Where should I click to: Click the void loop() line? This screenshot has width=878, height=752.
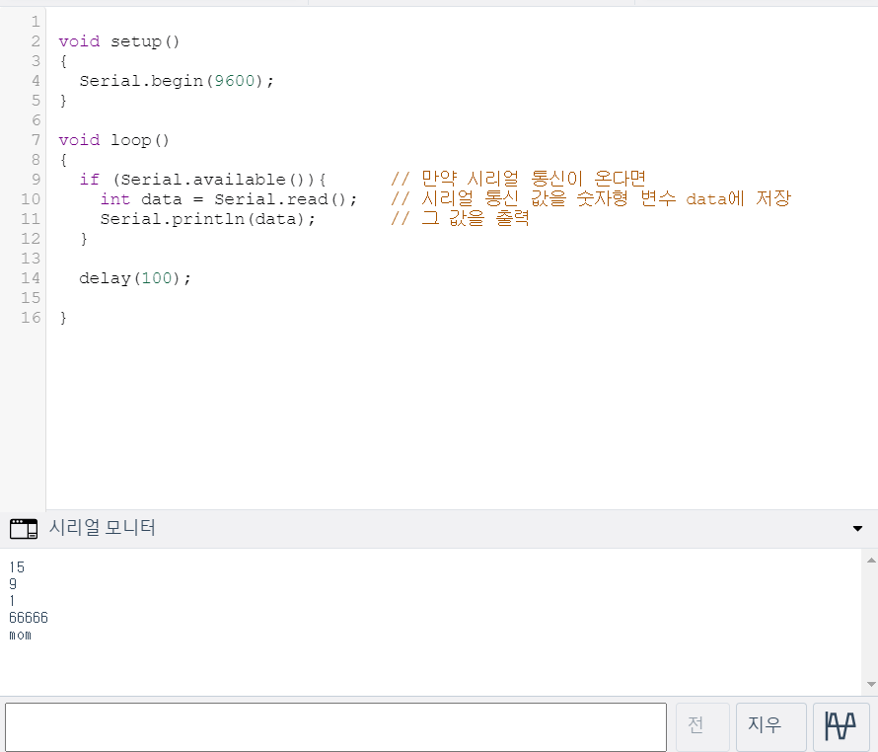(113, 140)
